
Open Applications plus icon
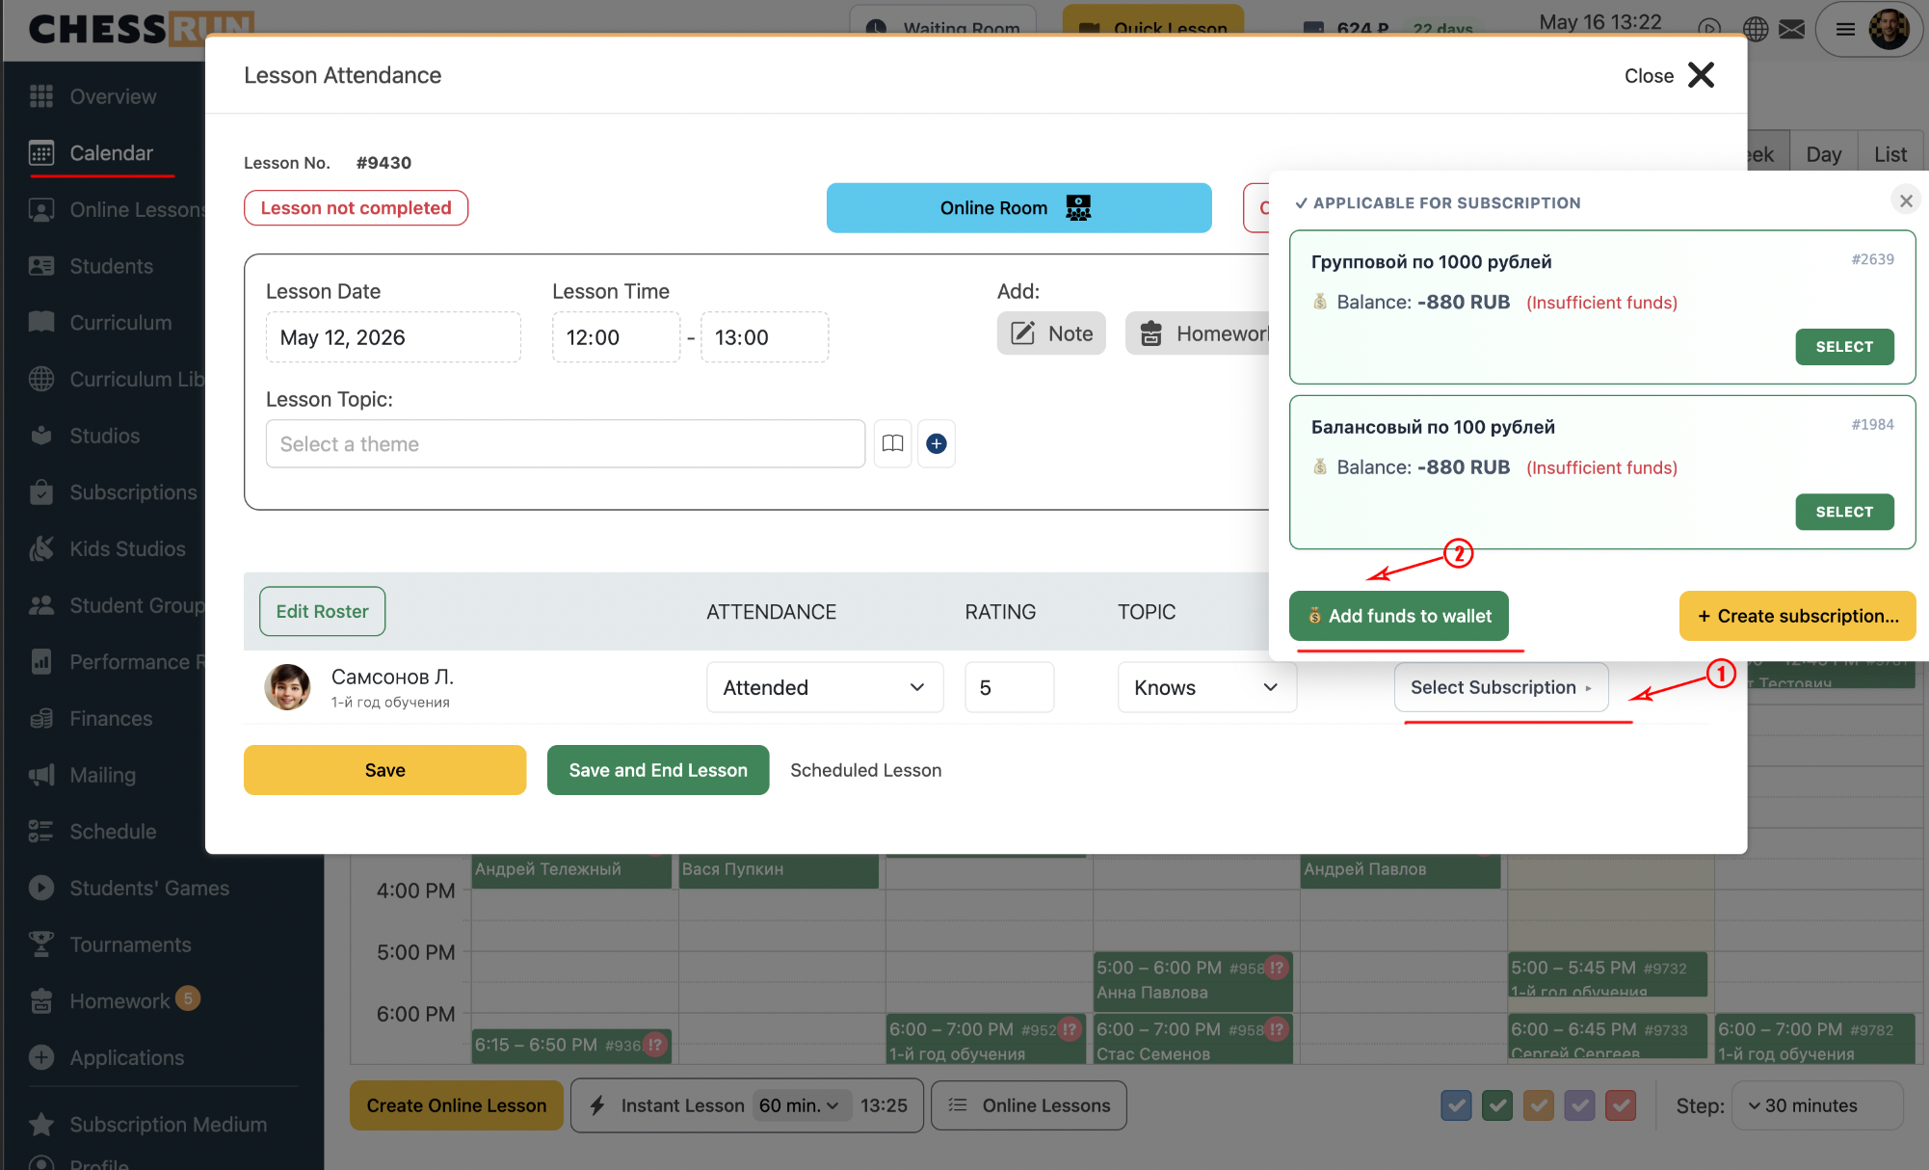coord(41,1057)
